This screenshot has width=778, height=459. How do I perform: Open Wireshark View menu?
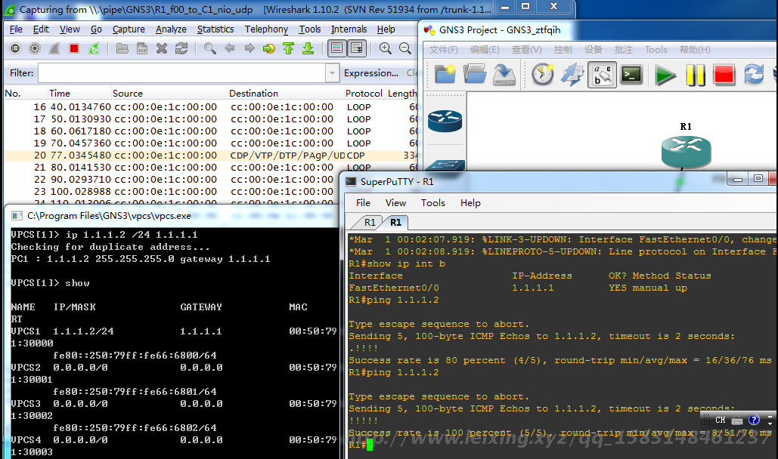(x=70, y=29)
